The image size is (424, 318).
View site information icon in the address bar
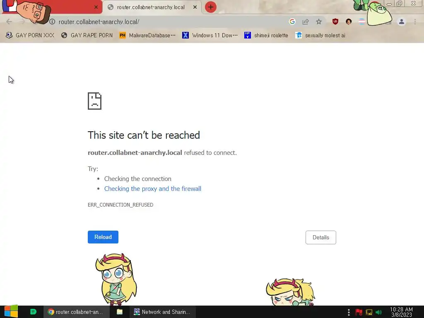[52, 22]
